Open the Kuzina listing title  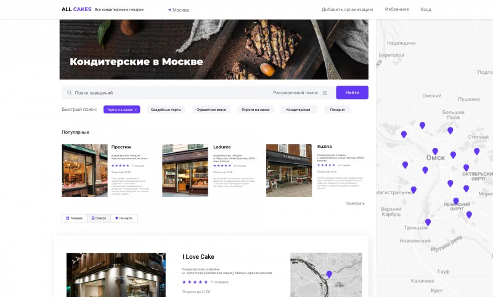coord(325,147)
